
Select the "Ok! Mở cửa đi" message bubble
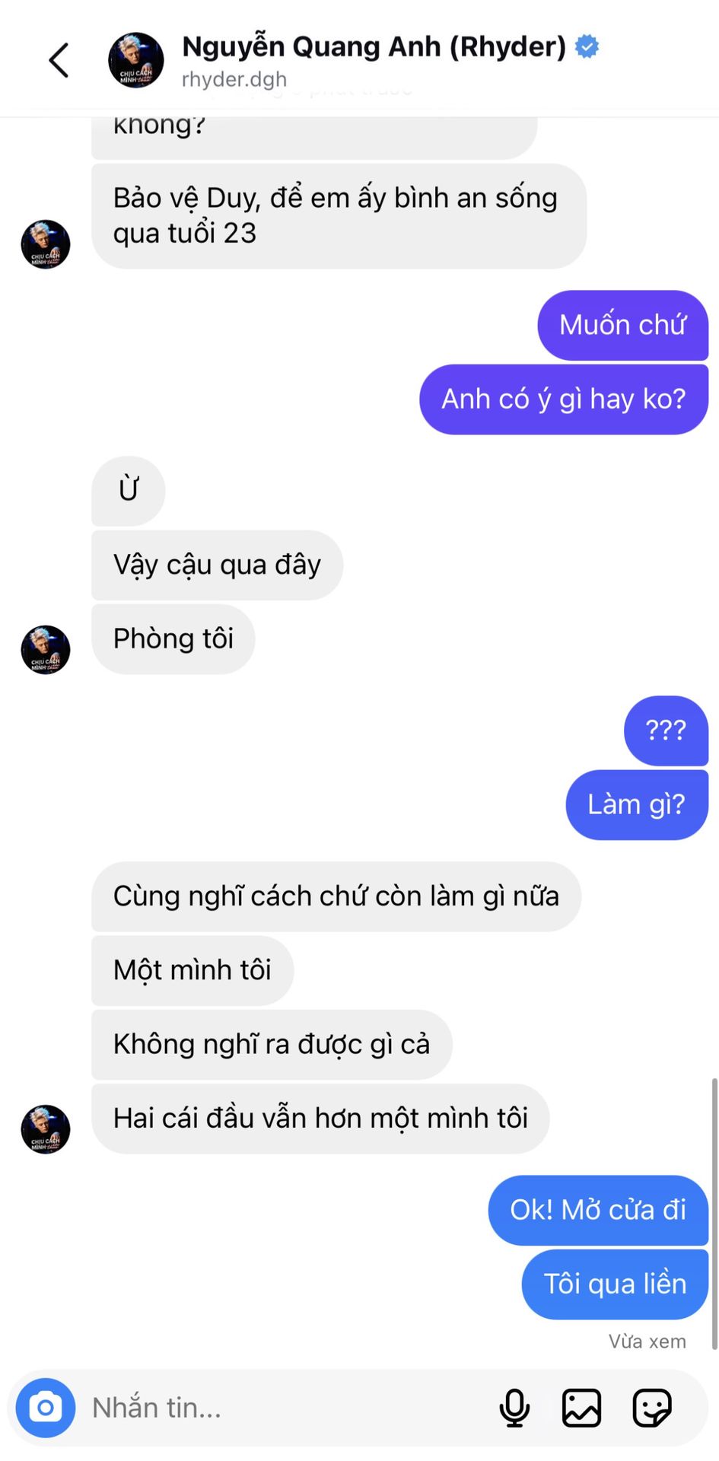click(598, 1210)
